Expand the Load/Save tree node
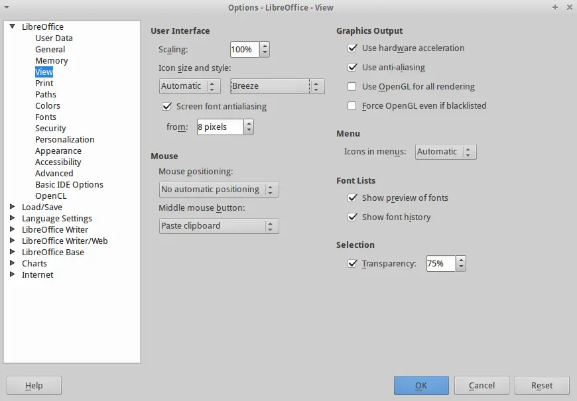 pyautogui.click(x=12, y=207)
